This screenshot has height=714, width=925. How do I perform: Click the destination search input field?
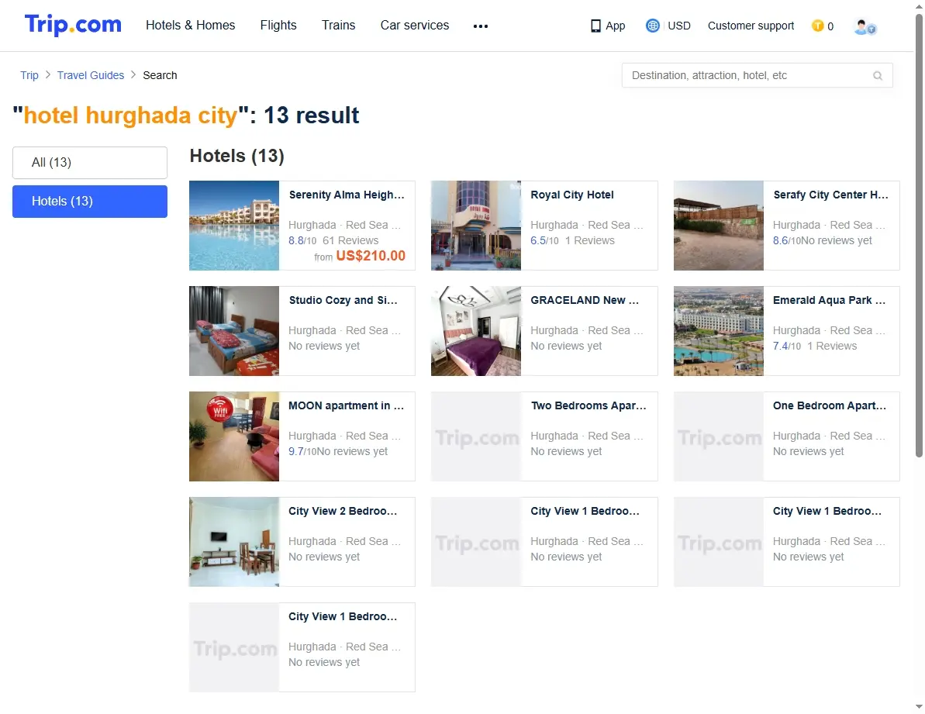click(x=758, y=75)
